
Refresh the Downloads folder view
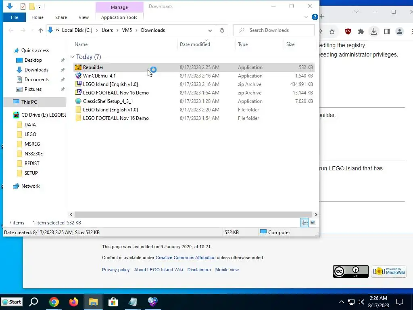tap(222, 30)
